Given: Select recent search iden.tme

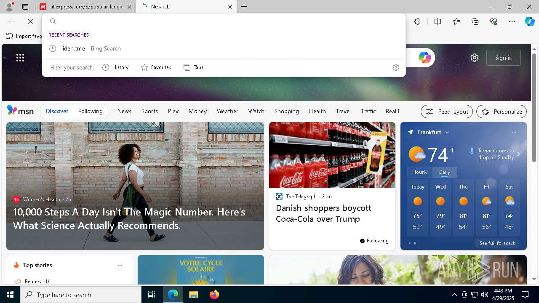Looking at the screenshot, I should [224, 48].
